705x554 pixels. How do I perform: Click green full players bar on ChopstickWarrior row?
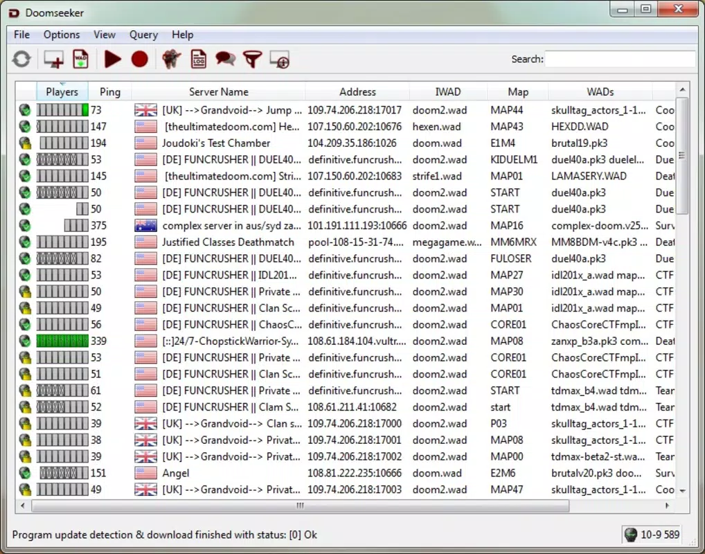[x=62, y=341]
